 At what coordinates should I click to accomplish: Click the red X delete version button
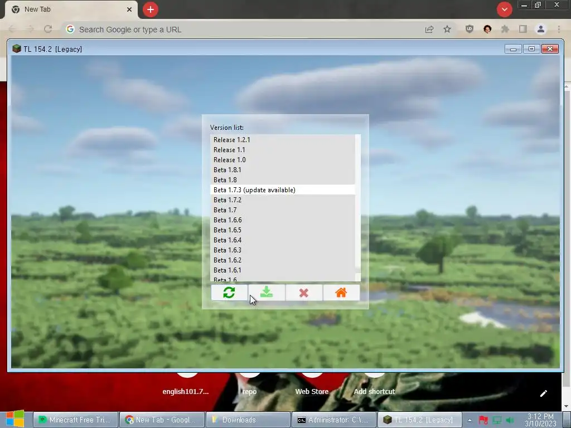(x=304, y=293)
